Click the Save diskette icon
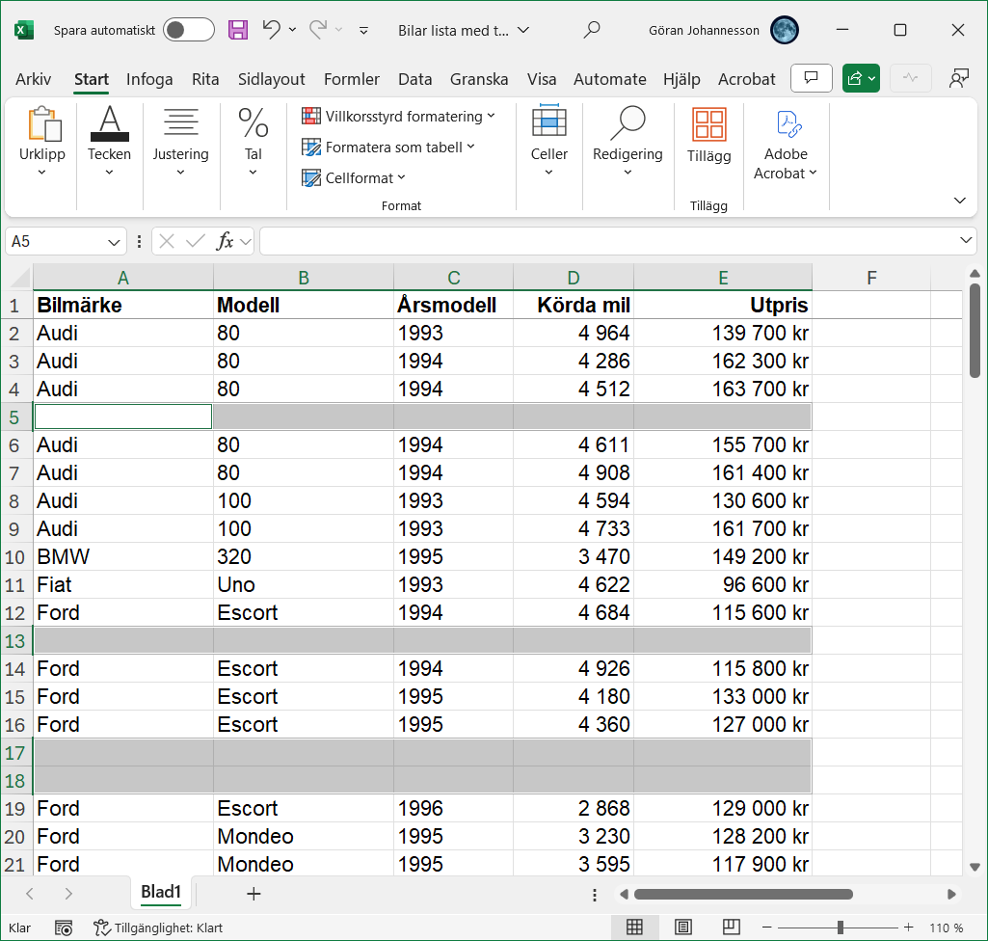The width and height of the screenshot is (988, 941). pyautogui.click(x=238, y=30)
